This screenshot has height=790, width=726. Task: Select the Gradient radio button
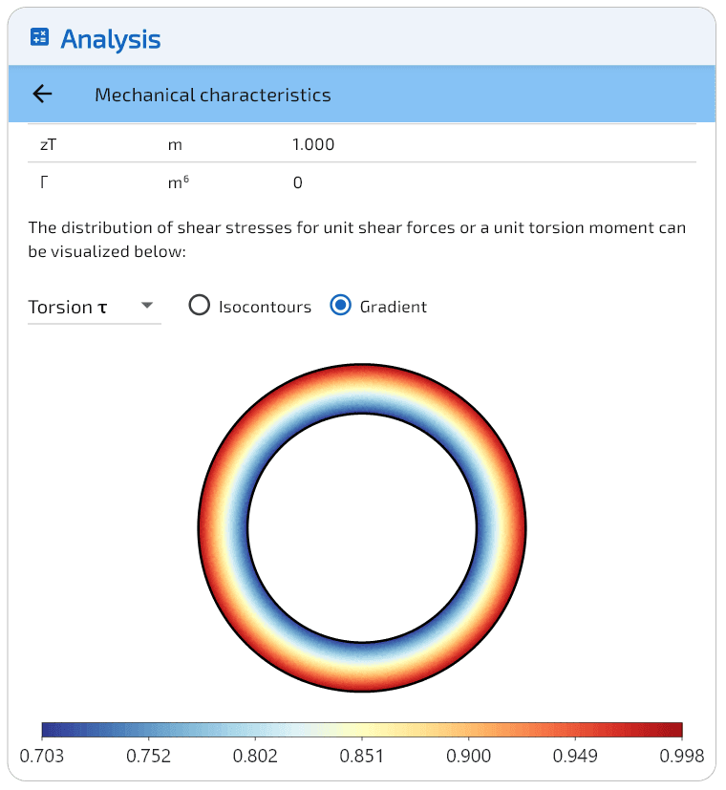(340, 306)
